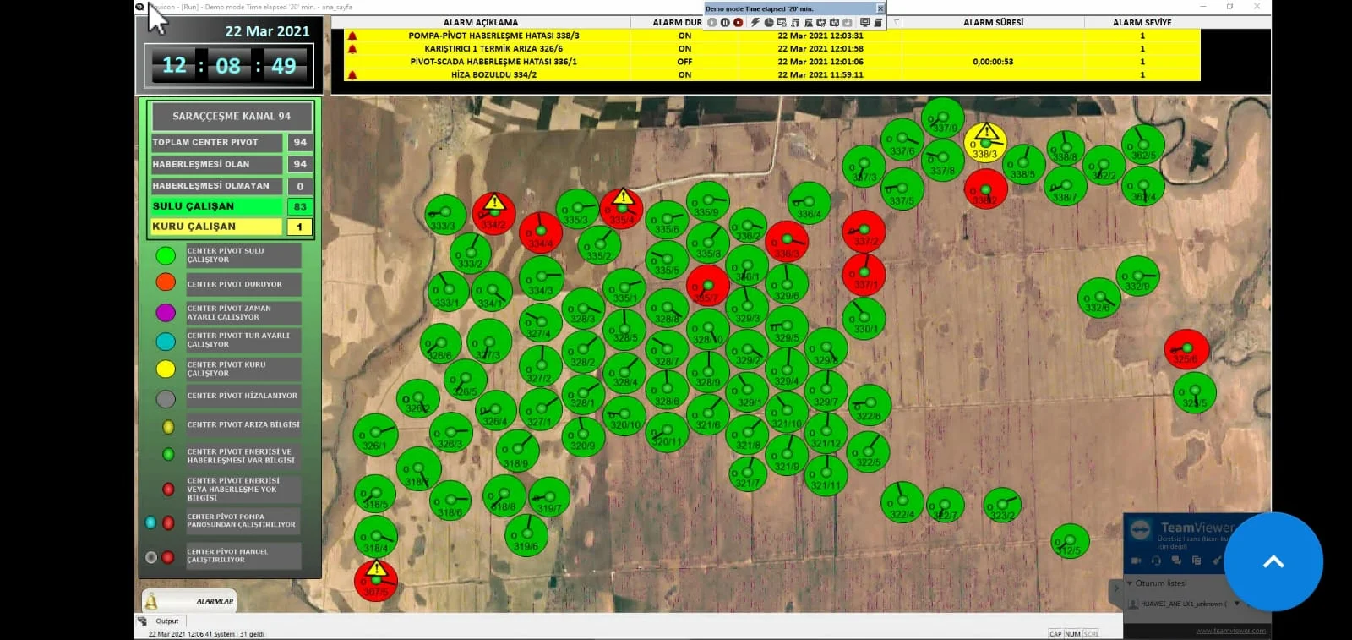Click the orange Center Pivot Duruyor swatch
The width and height of the screenshot is (1352, 640).
166,282
